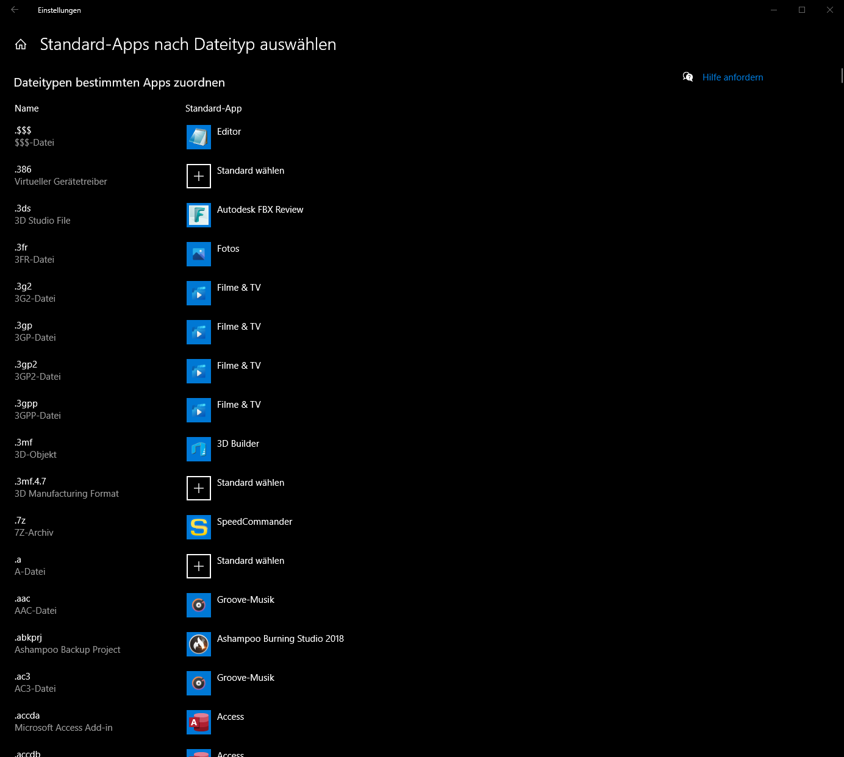Click the home icon near the page title
This screenshot has height=757, width=844.
coord(21,44)
